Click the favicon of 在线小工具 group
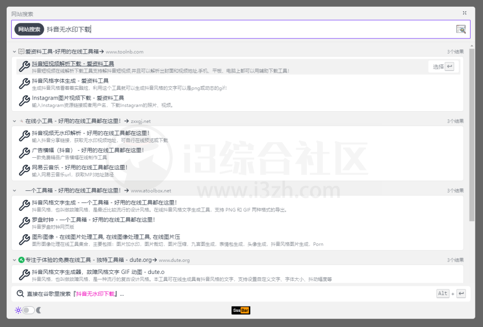The height and width of the screenshot is (327, 483). pyautogui.click(x=21, y=121)
